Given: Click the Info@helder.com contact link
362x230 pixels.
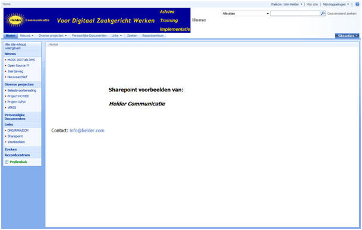Looking at the screenshot, I should pos(87,130).
